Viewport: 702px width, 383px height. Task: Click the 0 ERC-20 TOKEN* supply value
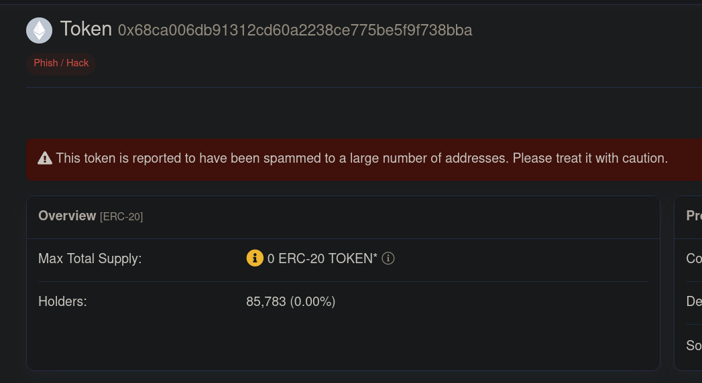[322, 258]
